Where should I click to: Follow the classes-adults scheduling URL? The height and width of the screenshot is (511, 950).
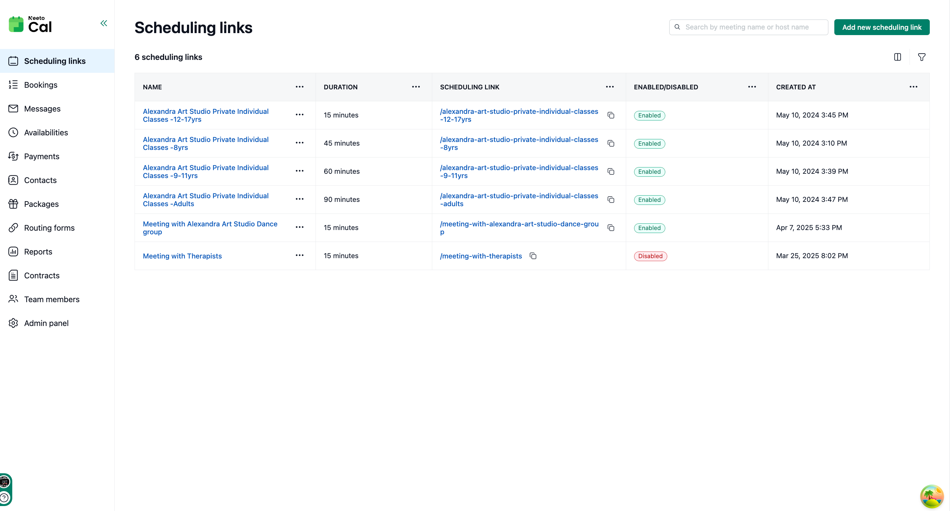coord(519,200)
